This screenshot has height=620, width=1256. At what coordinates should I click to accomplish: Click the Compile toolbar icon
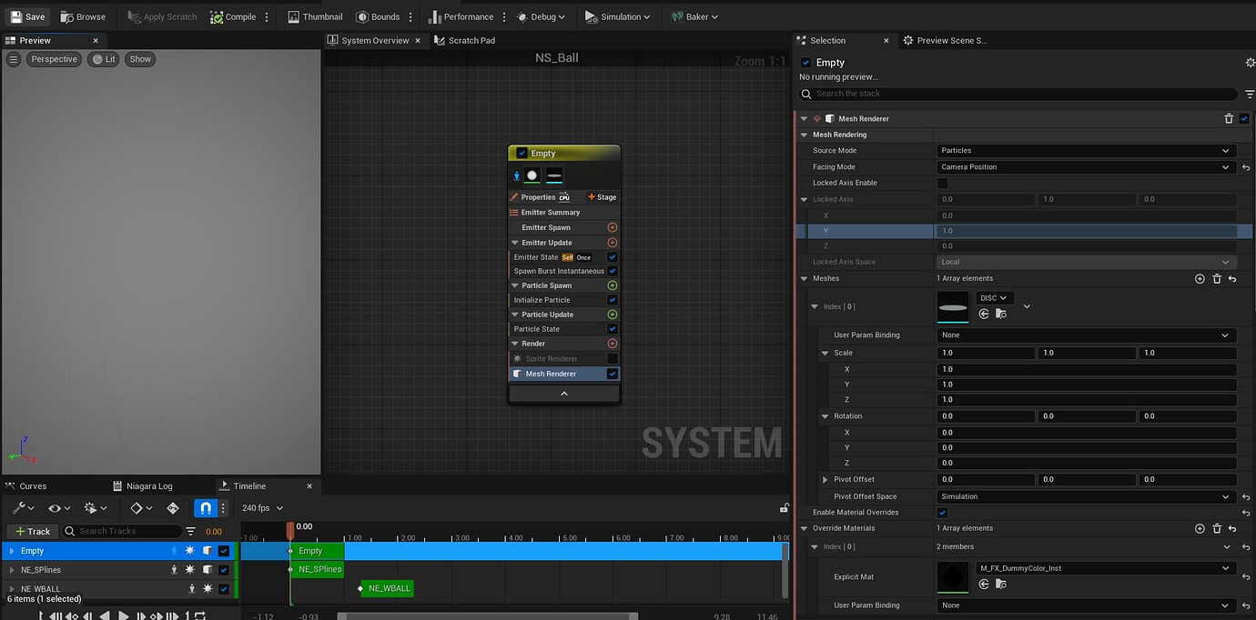217,16
